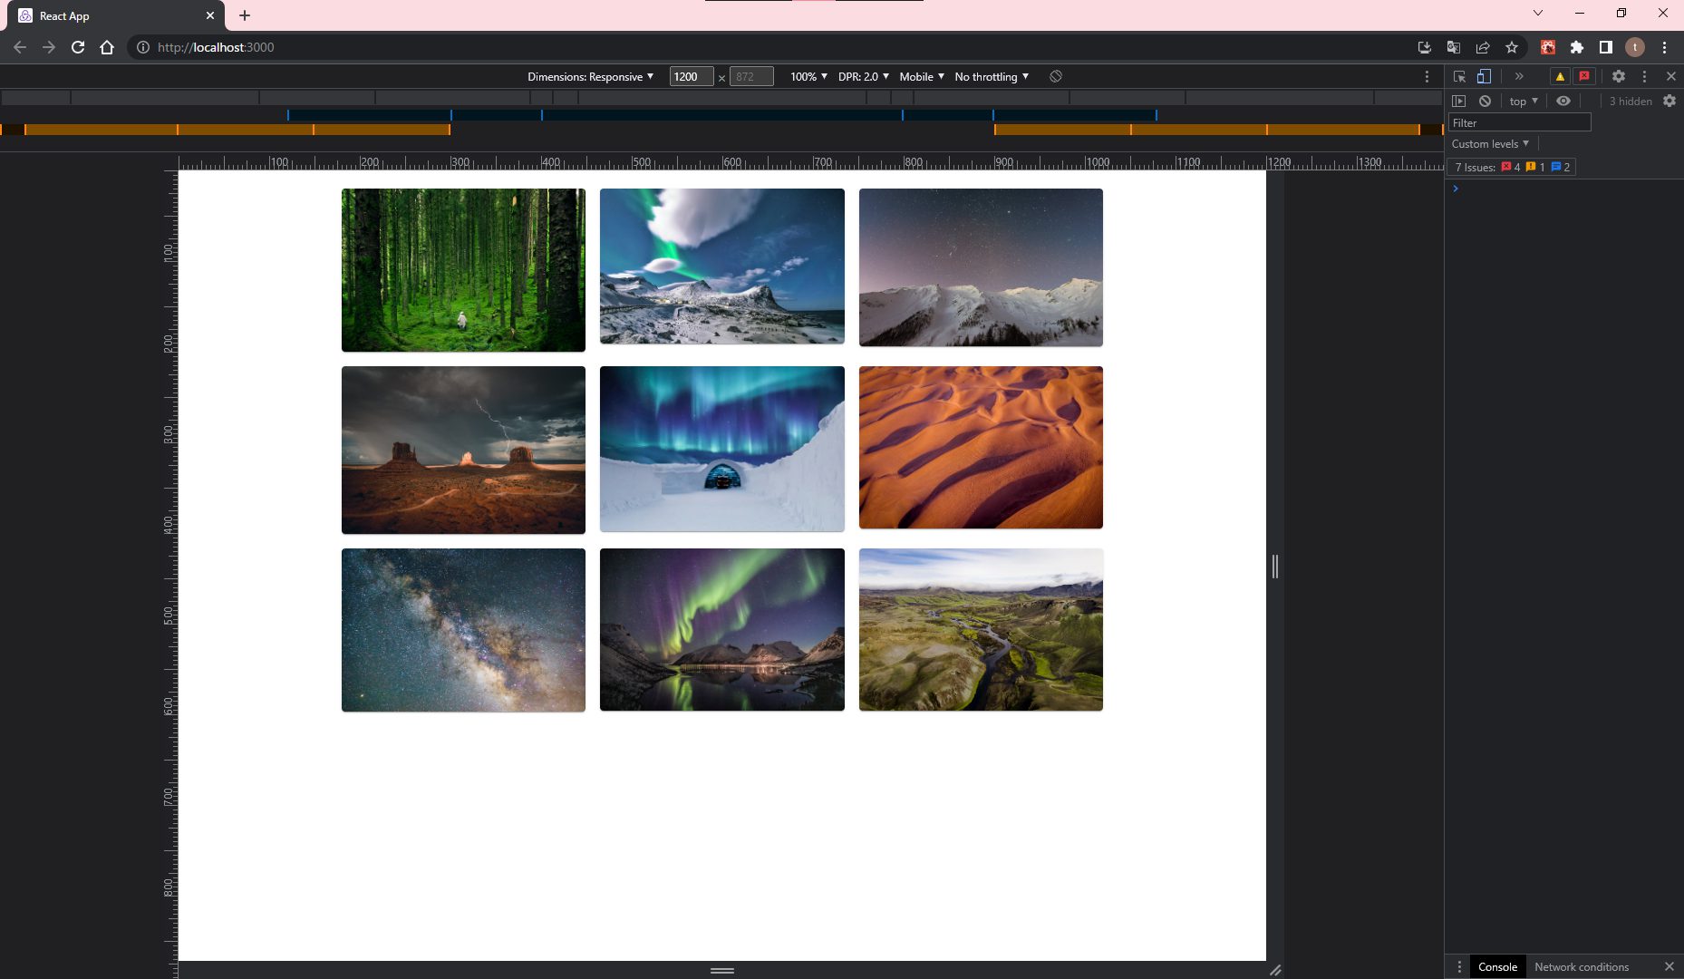
Task: Expand the No throttling dropdown
Action: (991, 76)
